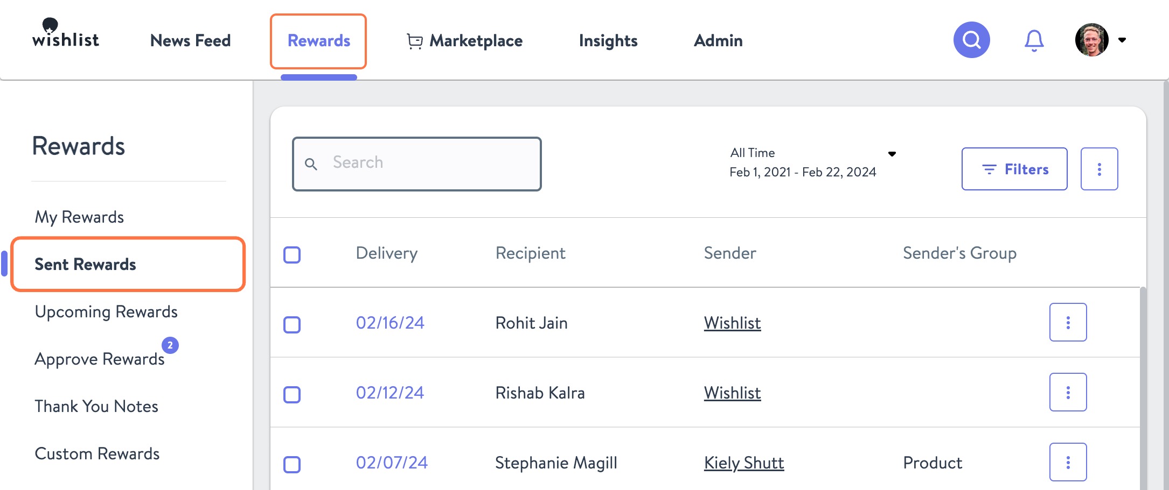The height and width of the screenshot is (490, 1169).
Task: Click the Kiely Shutt sender link
Action: tap(744, 463)
